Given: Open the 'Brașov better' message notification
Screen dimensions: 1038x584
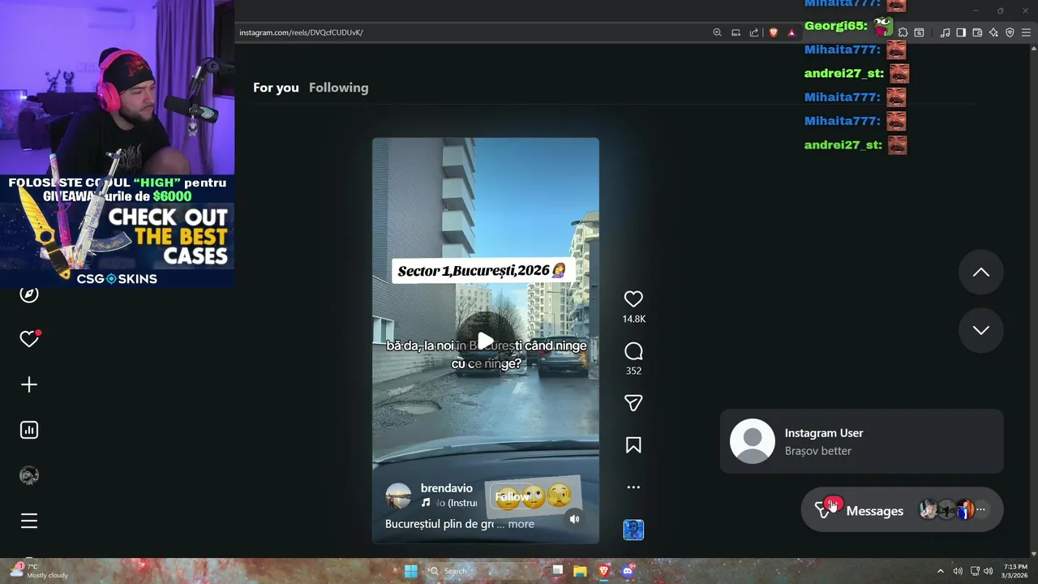Looking at the screenshot, I should [x=862, y=441].
